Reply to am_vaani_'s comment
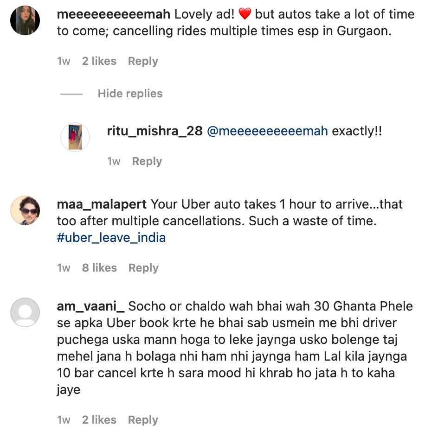 (x=143, y=420)
